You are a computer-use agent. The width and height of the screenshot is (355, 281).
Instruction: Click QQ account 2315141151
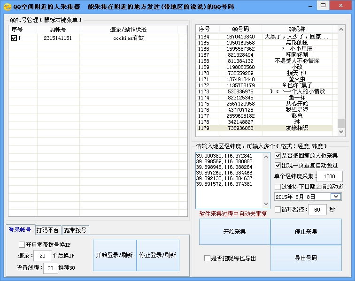(58, 38)
